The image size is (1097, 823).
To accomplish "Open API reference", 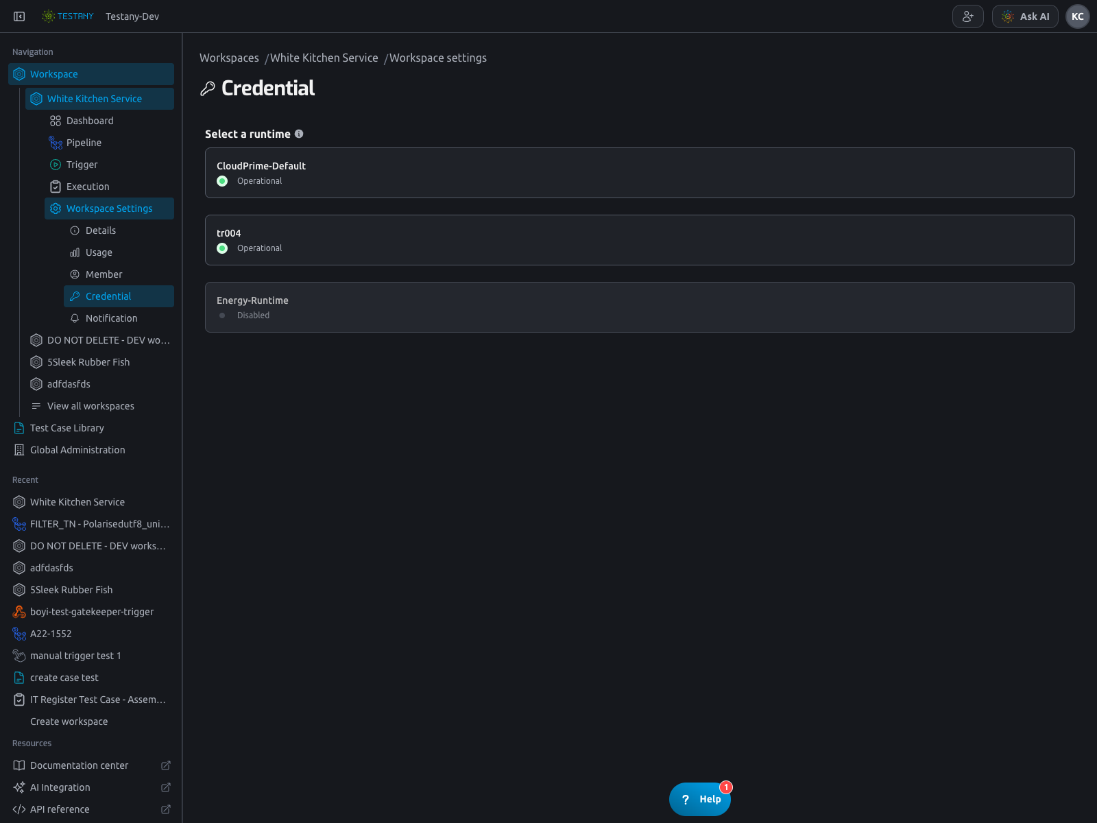I will click(x=91, y=809).
